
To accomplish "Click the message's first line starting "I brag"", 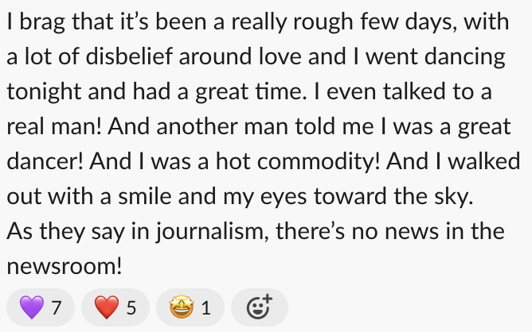I will [255, 23].
